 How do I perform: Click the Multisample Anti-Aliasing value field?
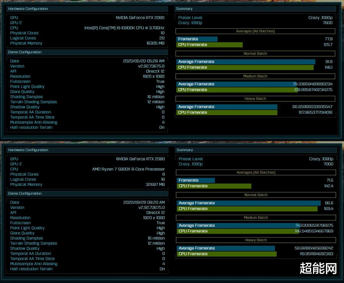tap(164, 122)
